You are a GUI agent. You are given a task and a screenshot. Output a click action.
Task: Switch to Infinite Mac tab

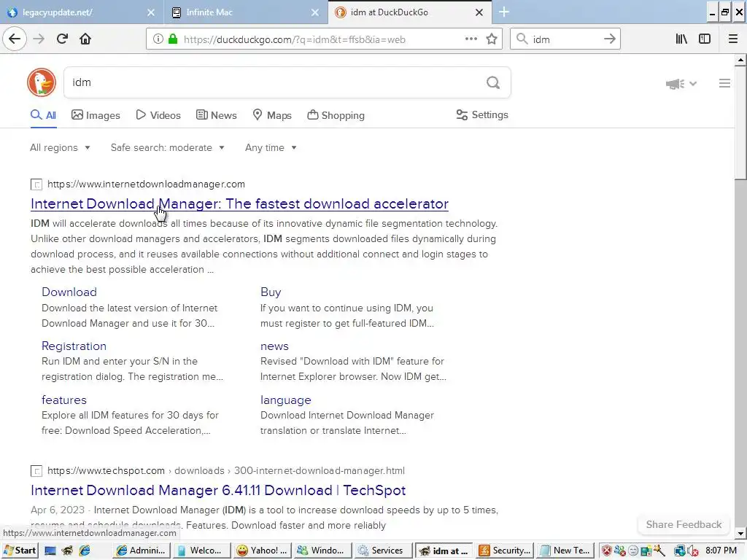coord(246,12)
